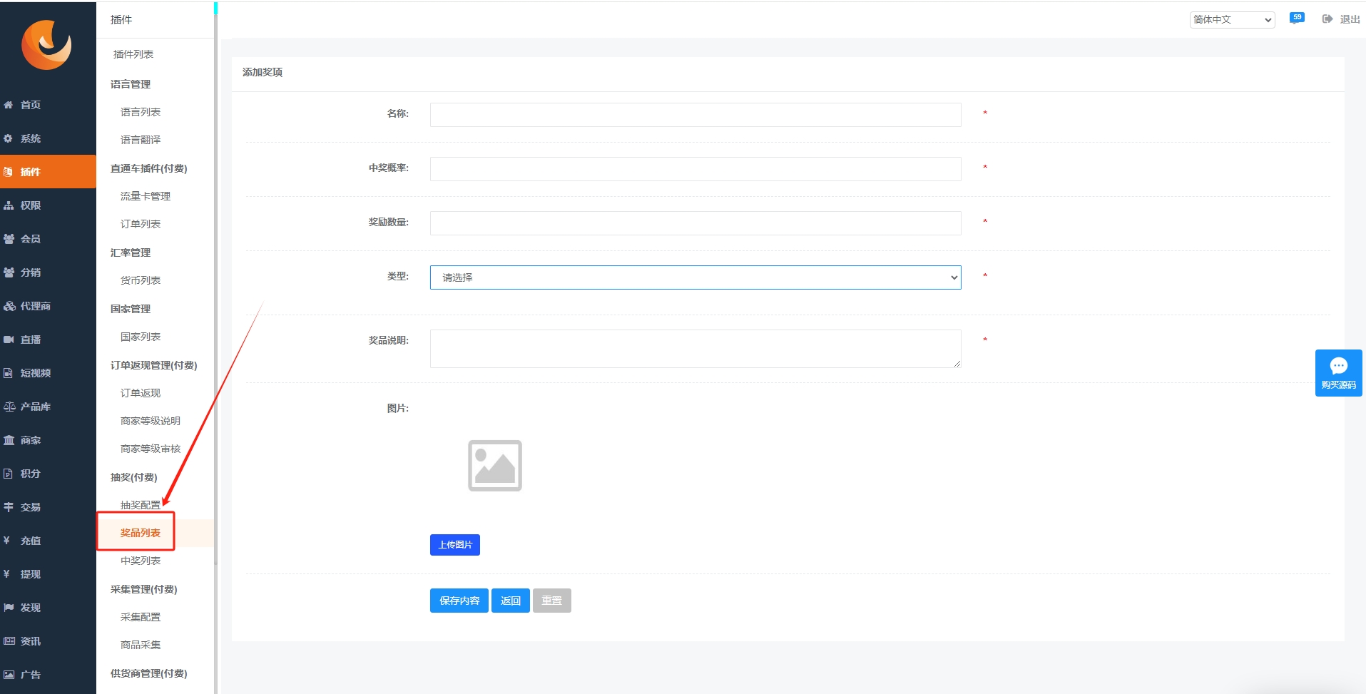1366x694 pixels.
Task: Click the 直通车插件(付费) group heading
Action: click(x=149, y=168)
